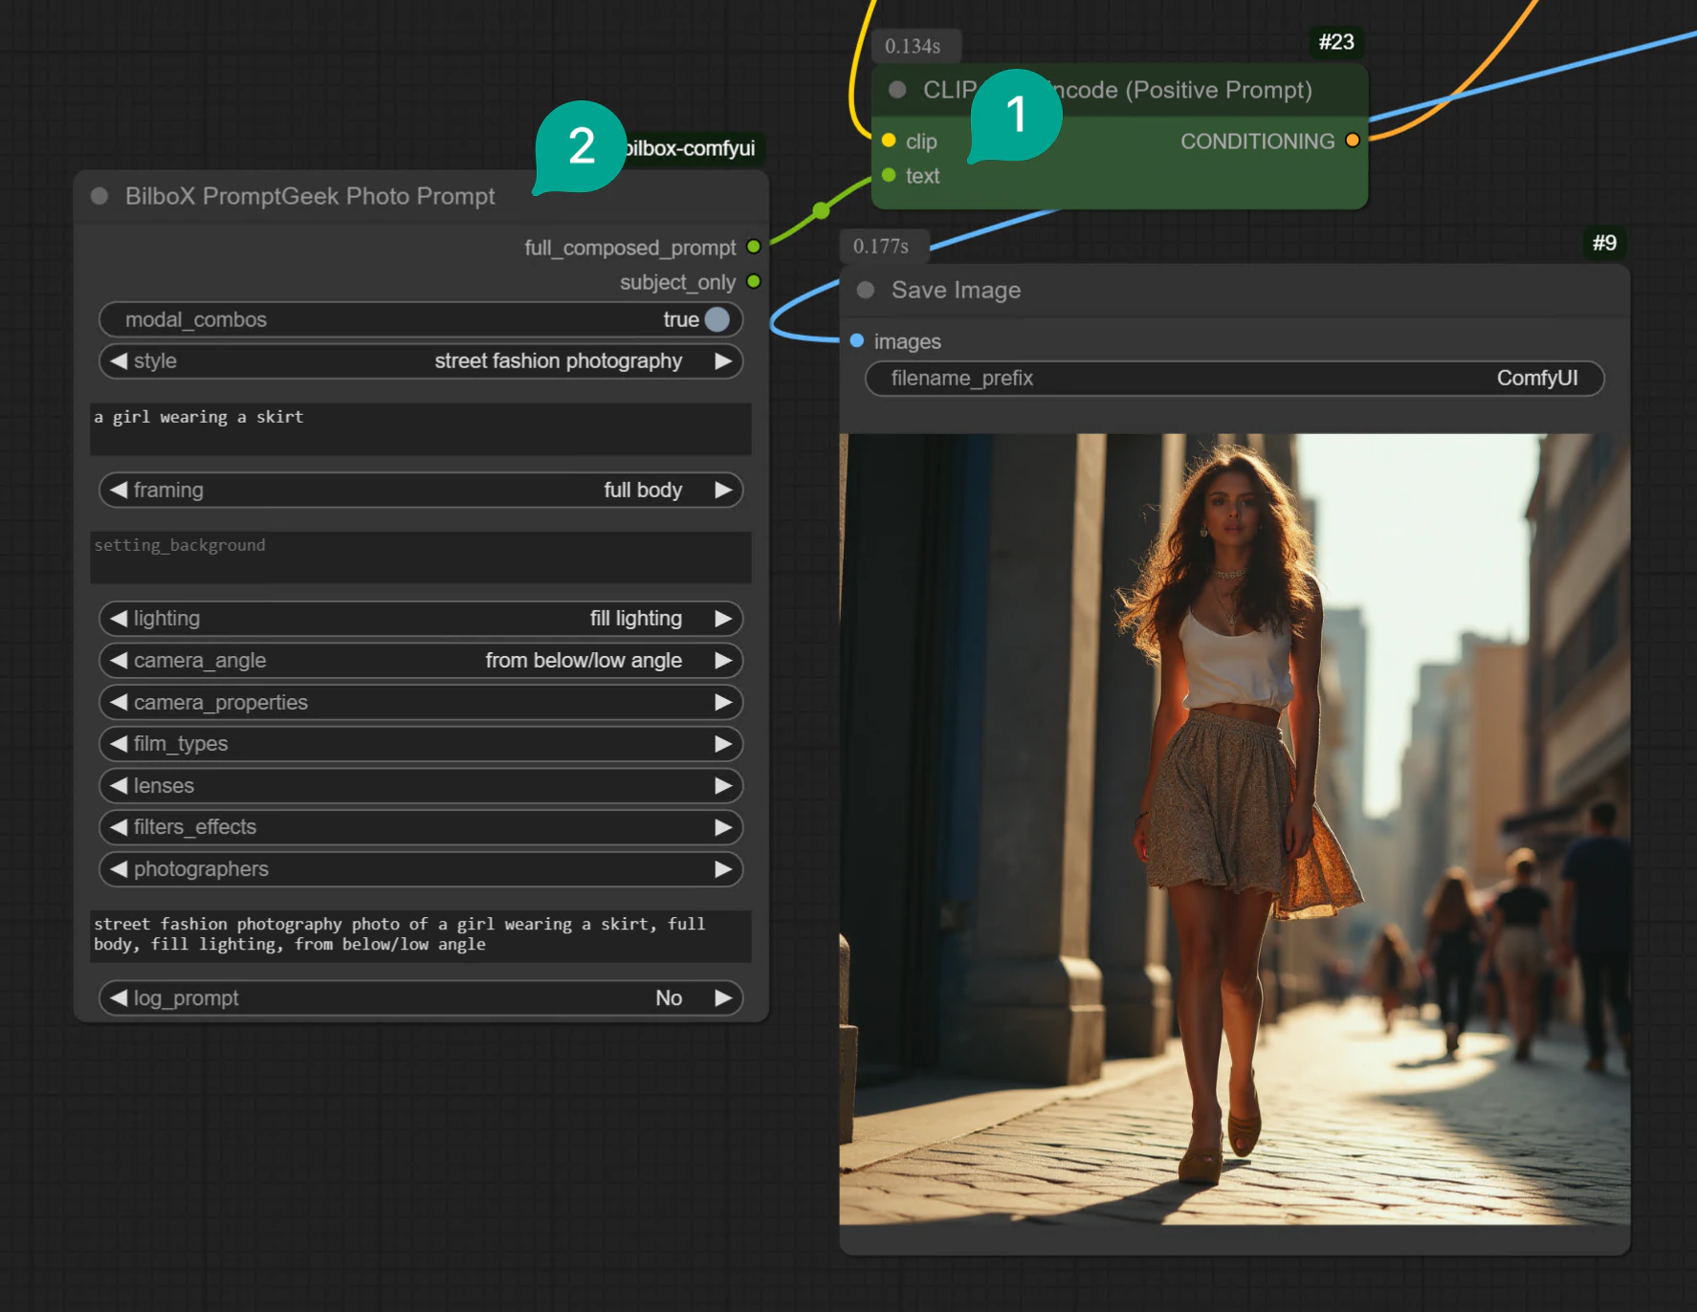The height and width of the screenshot is (1312, 1697).
Task: Click the blue images input socket
Action: click(x=857, y=340)
